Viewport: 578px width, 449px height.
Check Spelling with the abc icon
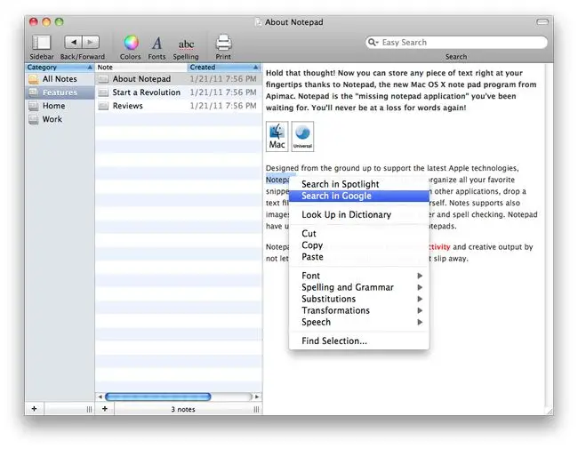tap(186, 44)
